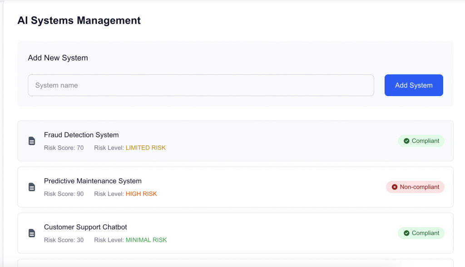The height and width of the screenshot is (267, 465).
Task: Click the Predictive Maintenance System document icon
Action: click(31, 187)
